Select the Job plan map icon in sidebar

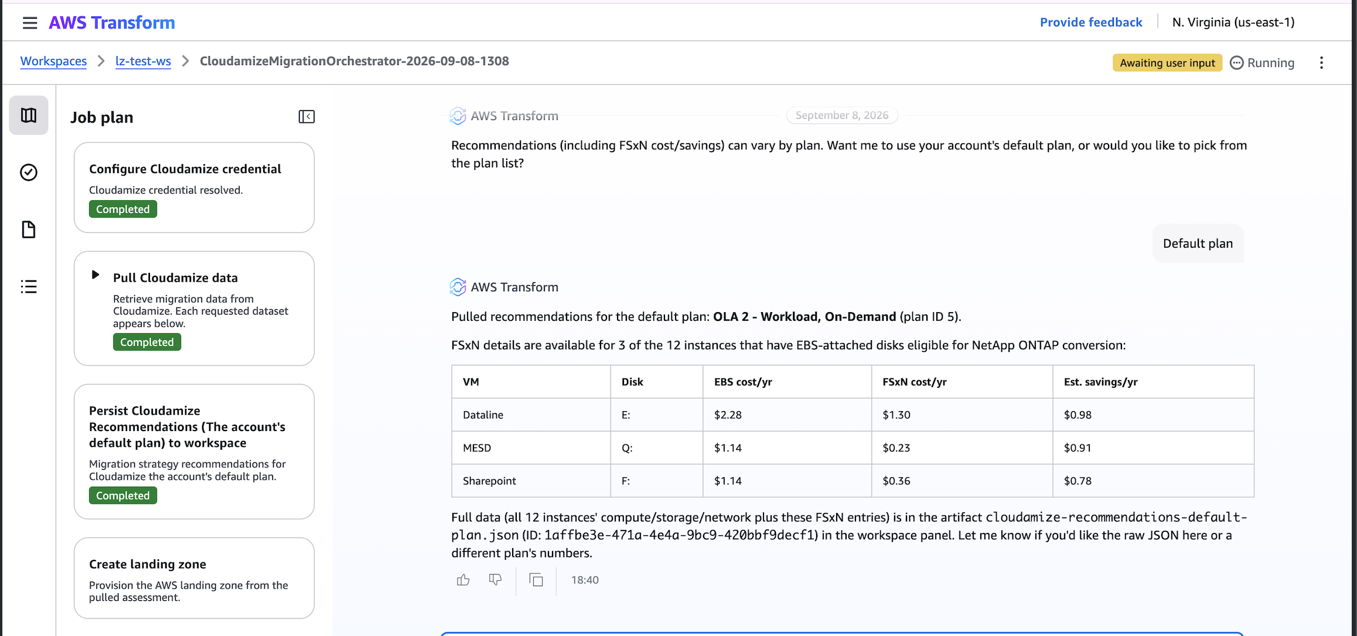coord(29,115)
